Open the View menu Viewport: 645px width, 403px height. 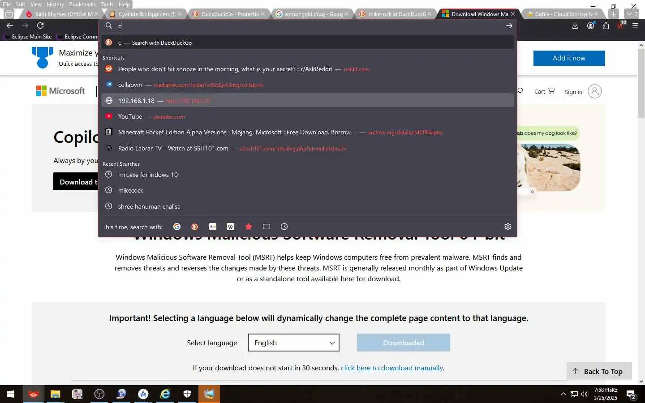(36, 4)
